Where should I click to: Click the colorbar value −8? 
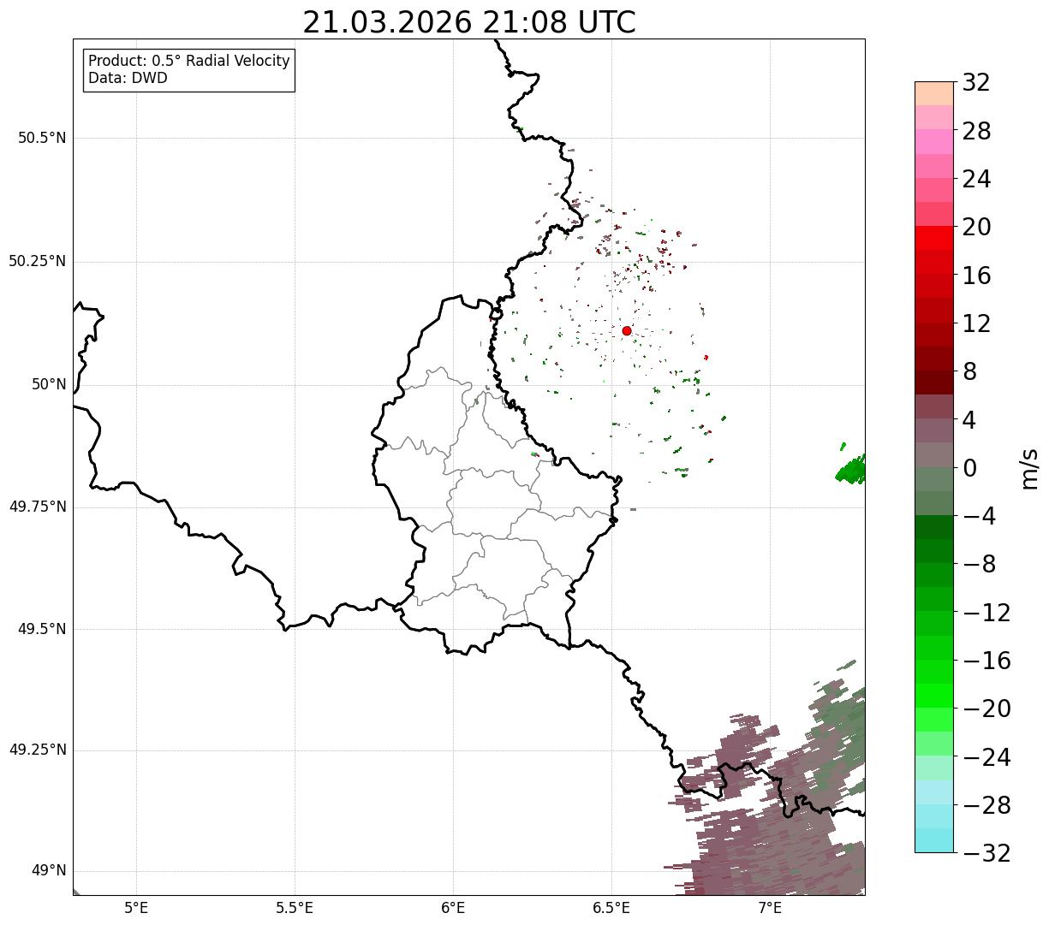(x=980, y=564)
